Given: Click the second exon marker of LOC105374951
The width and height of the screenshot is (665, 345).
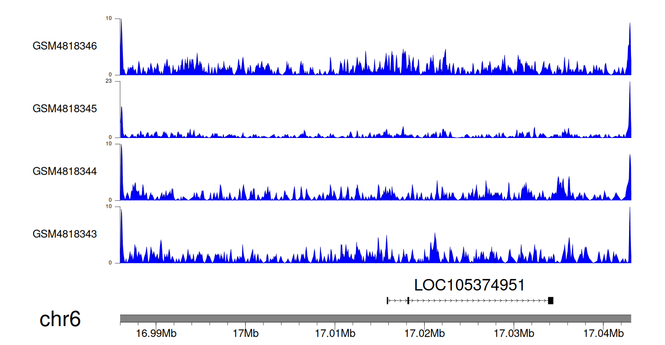Looking at the screenshot, I should [x=408, y=301].
